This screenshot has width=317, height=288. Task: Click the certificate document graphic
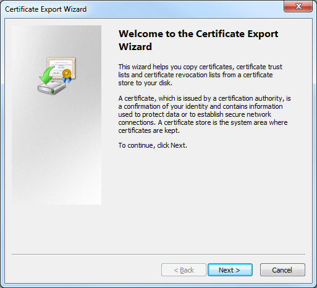click(x=61, y=67)
